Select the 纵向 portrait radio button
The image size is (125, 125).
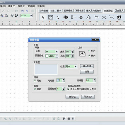(89, 51)
